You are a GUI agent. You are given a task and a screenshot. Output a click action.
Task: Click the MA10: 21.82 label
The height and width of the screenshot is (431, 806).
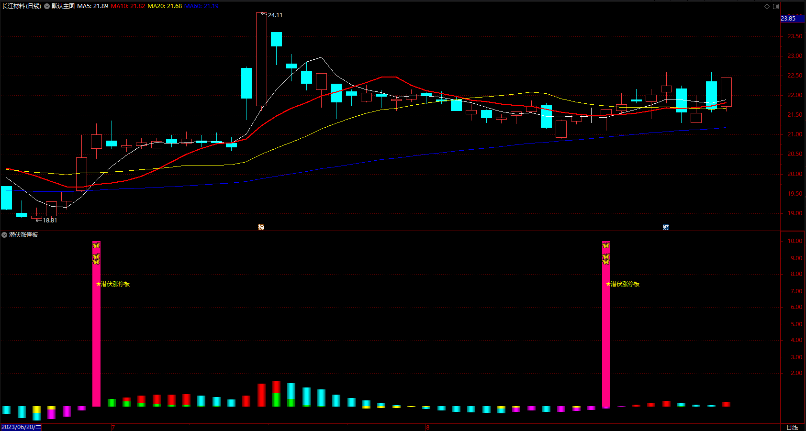click(128, 6)
